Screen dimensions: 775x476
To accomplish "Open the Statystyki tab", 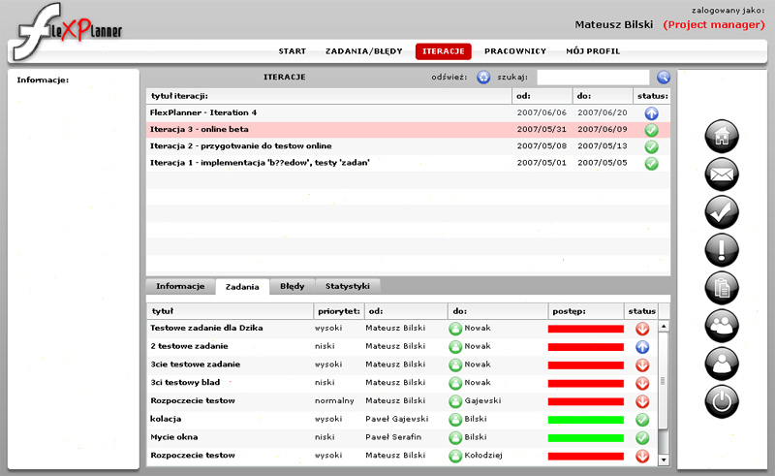I will 348,287.
